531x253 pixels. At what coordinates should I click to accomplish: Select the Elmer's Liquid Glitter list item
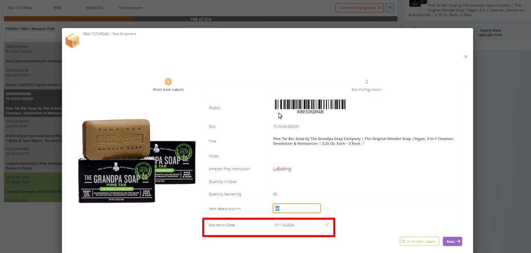pyautogui.click(x=33, y=85)
